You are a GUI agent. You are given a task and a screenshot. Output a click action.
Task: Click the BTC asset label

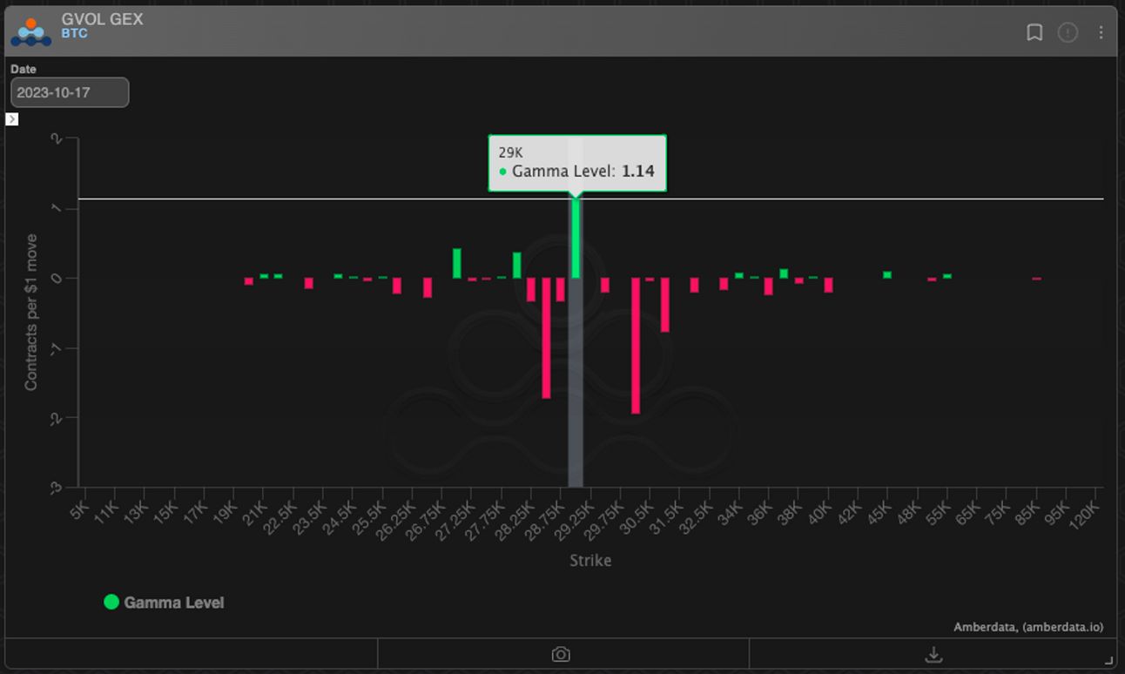(x=74, y=34)
